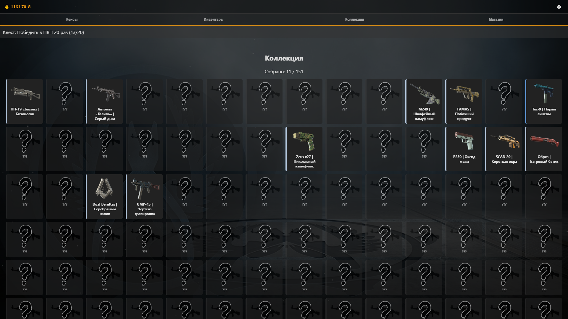568x319 pixels.
Task: Click the M249 machine gun image
Action: [424, 93]
